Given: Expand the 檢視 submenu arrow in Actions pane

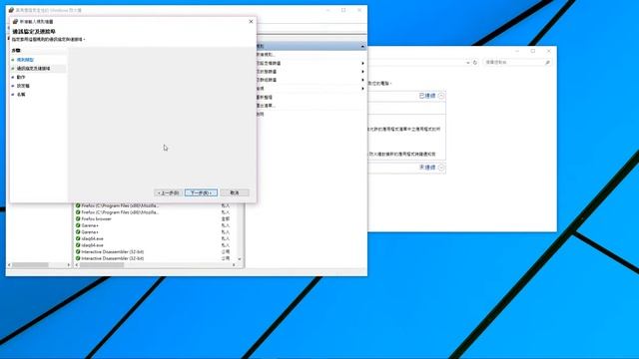Looking at the screenshot, I should coord(362,89).
